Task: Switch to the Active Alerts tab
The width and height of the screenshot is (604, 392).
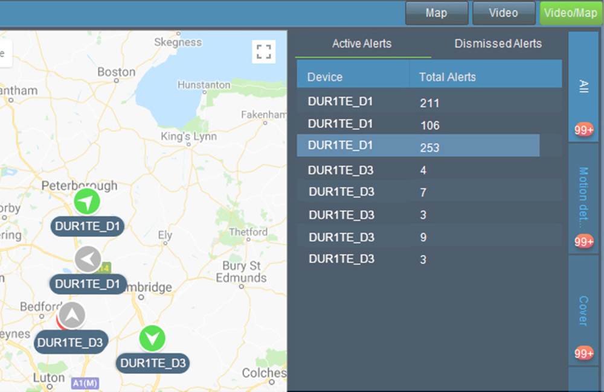Action: [362, 43]
